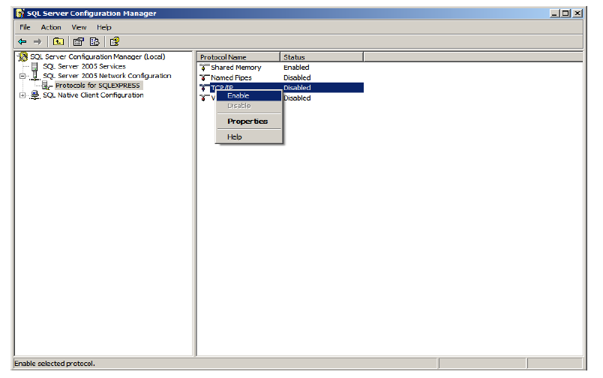This screenshot has height=378, width=603.
Task: Maximize the Configuration Manager window
Action: 565,13
